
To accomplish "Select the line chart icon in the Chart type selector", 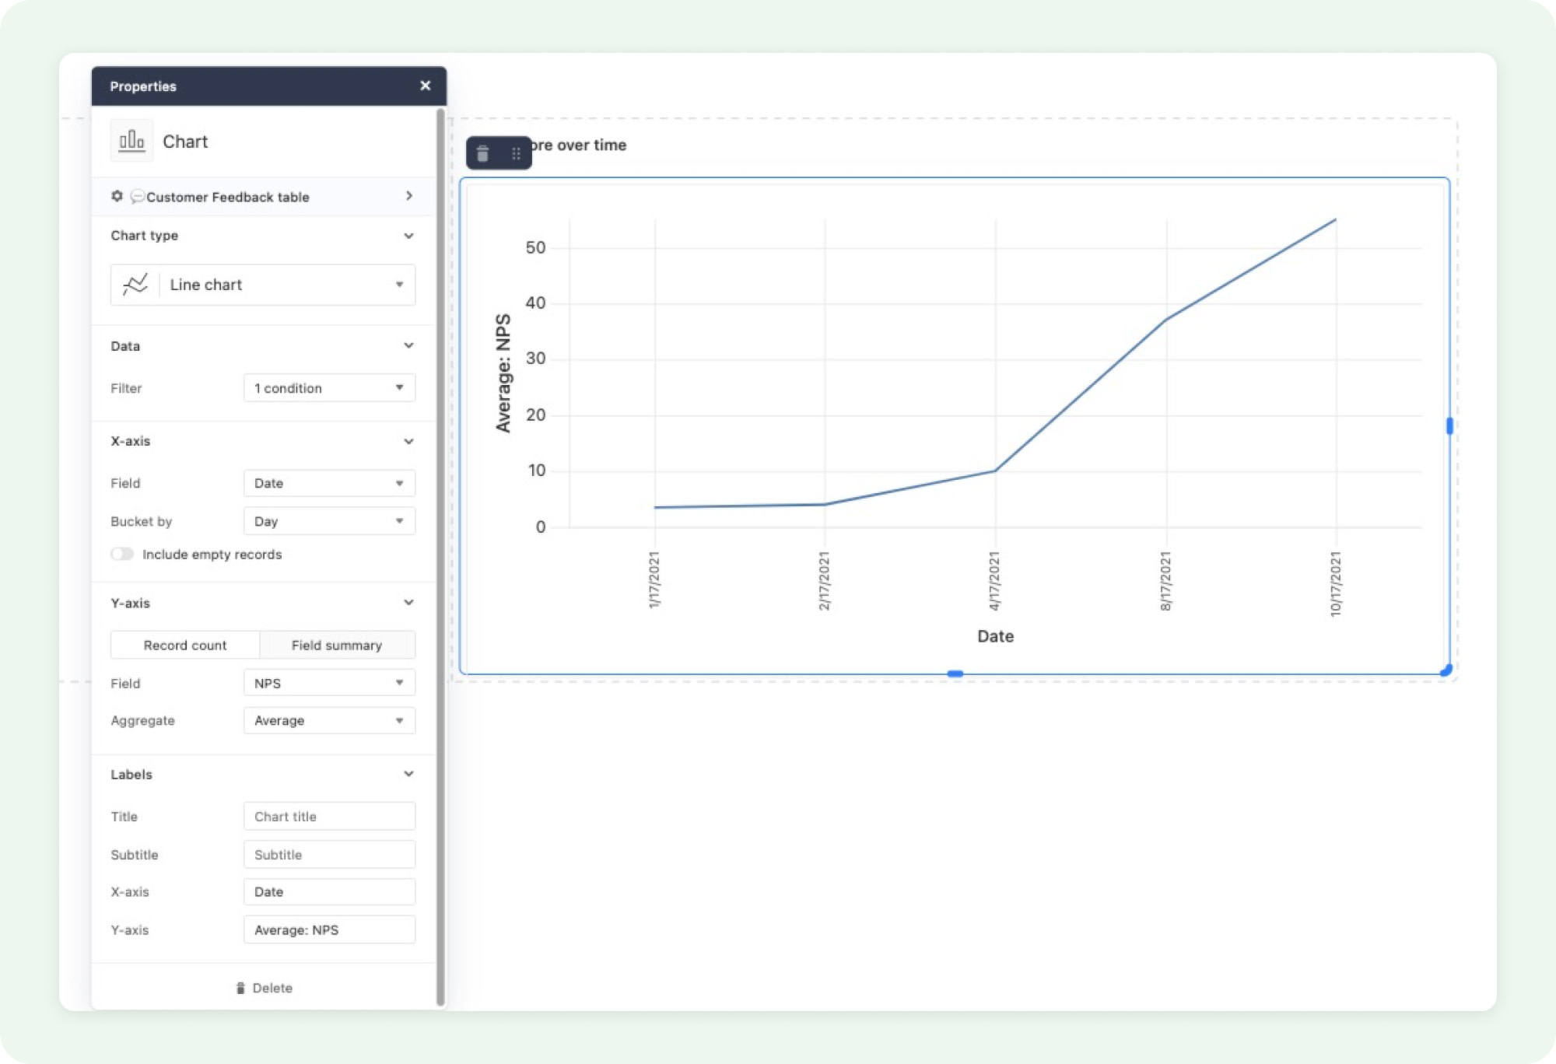I will [x=134, y=285].
